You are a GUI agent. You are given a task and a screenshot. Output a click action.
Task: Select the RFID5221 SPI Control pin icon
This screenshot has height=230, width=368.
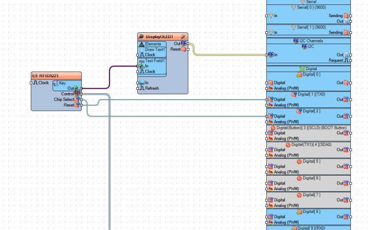[x=77, y=93]
